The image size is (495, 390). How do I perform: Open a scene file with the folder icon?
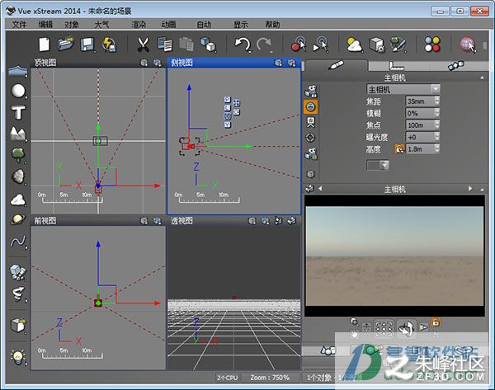click(x=66, y=45)
